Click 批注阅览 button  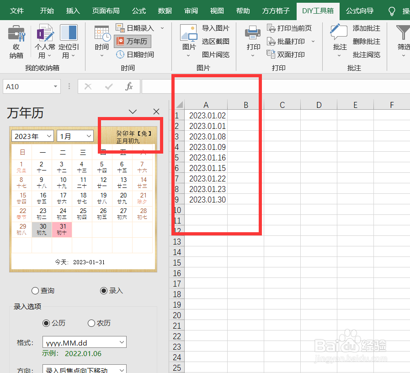(366, 54)
